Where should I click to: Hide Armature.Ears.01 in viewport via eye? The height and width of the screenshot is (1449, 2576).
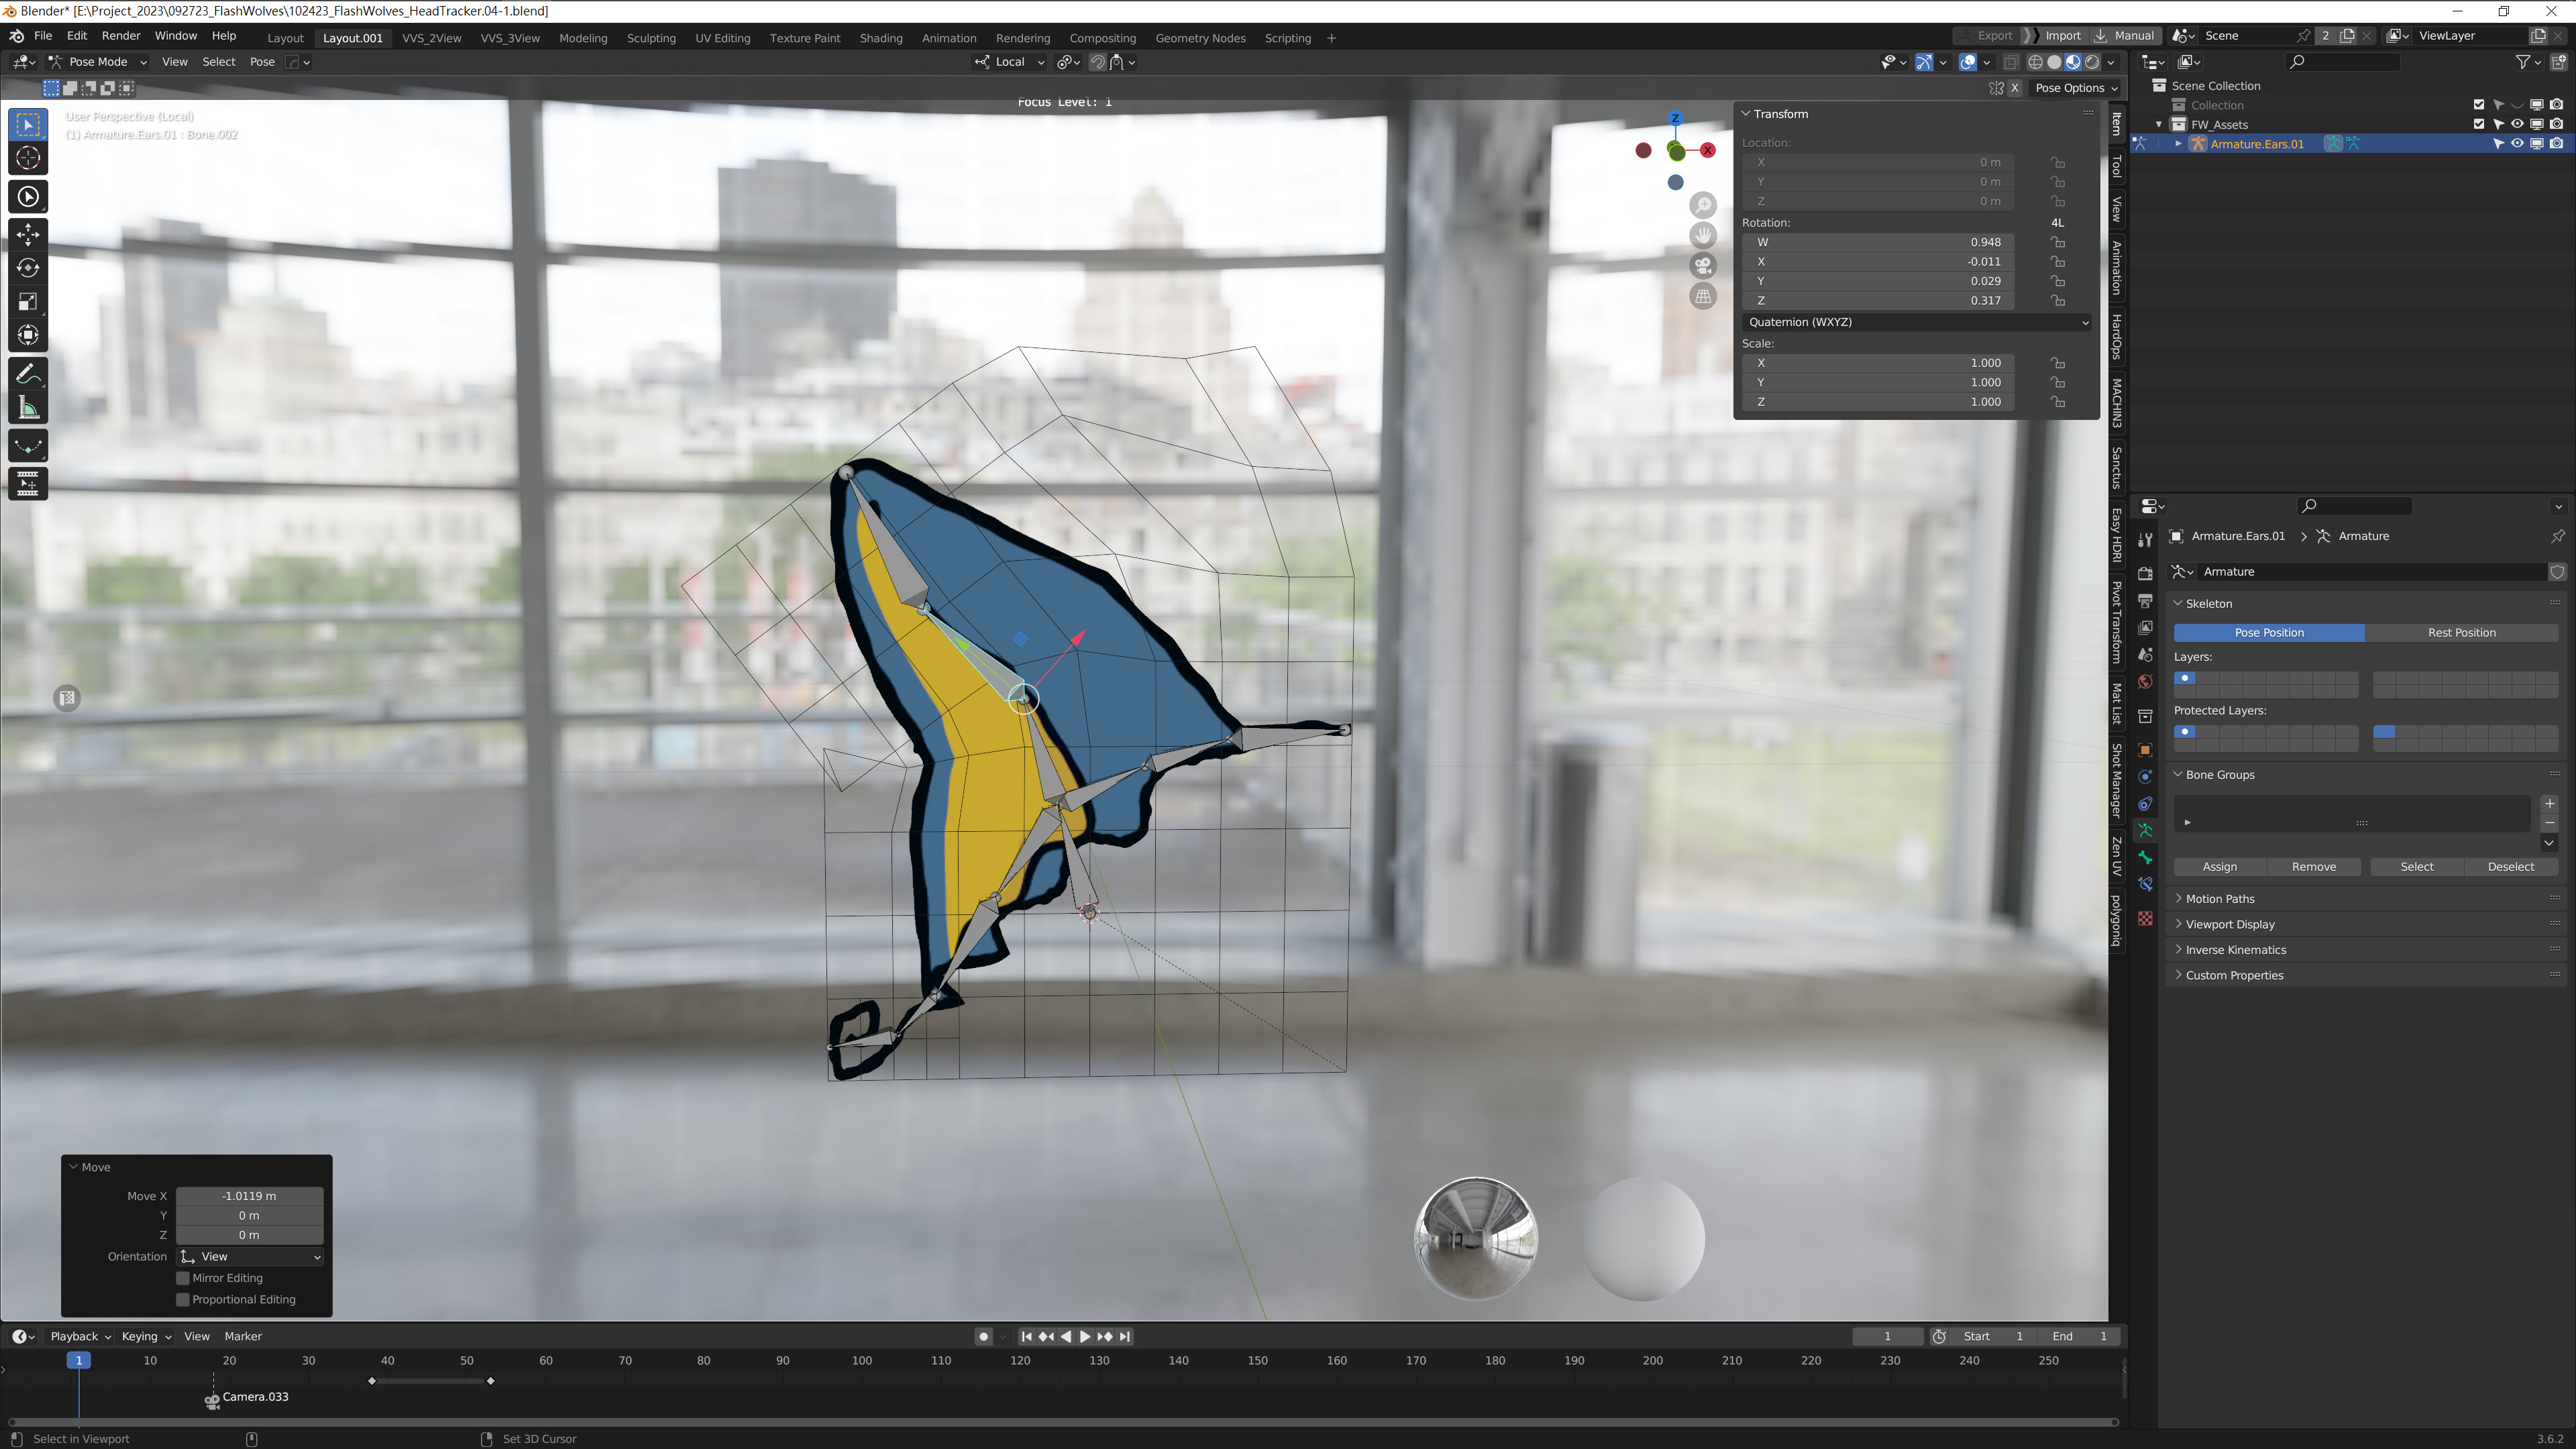click(2517, 144)
